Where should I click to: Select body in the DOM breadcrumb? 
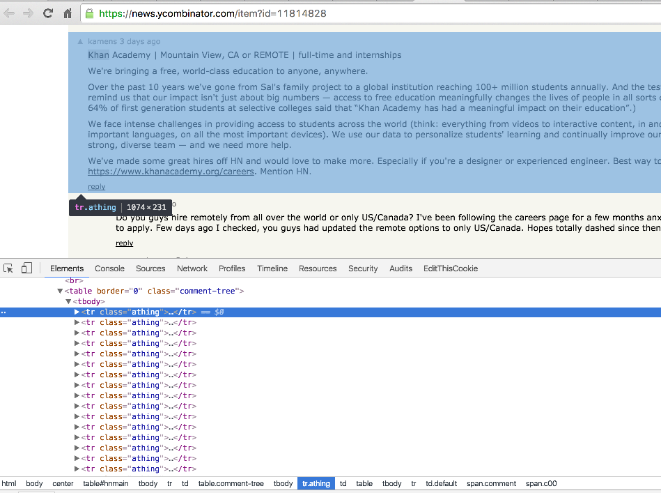tap(34, 484)
